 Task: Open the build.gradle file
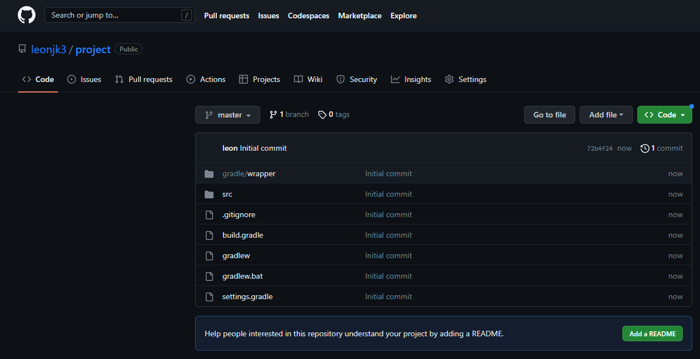[x=243, y=235]
